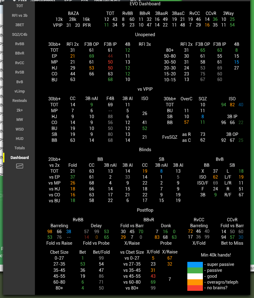
Task: Open the BBvR sidebar tab
Action: (x=20, y=53)
